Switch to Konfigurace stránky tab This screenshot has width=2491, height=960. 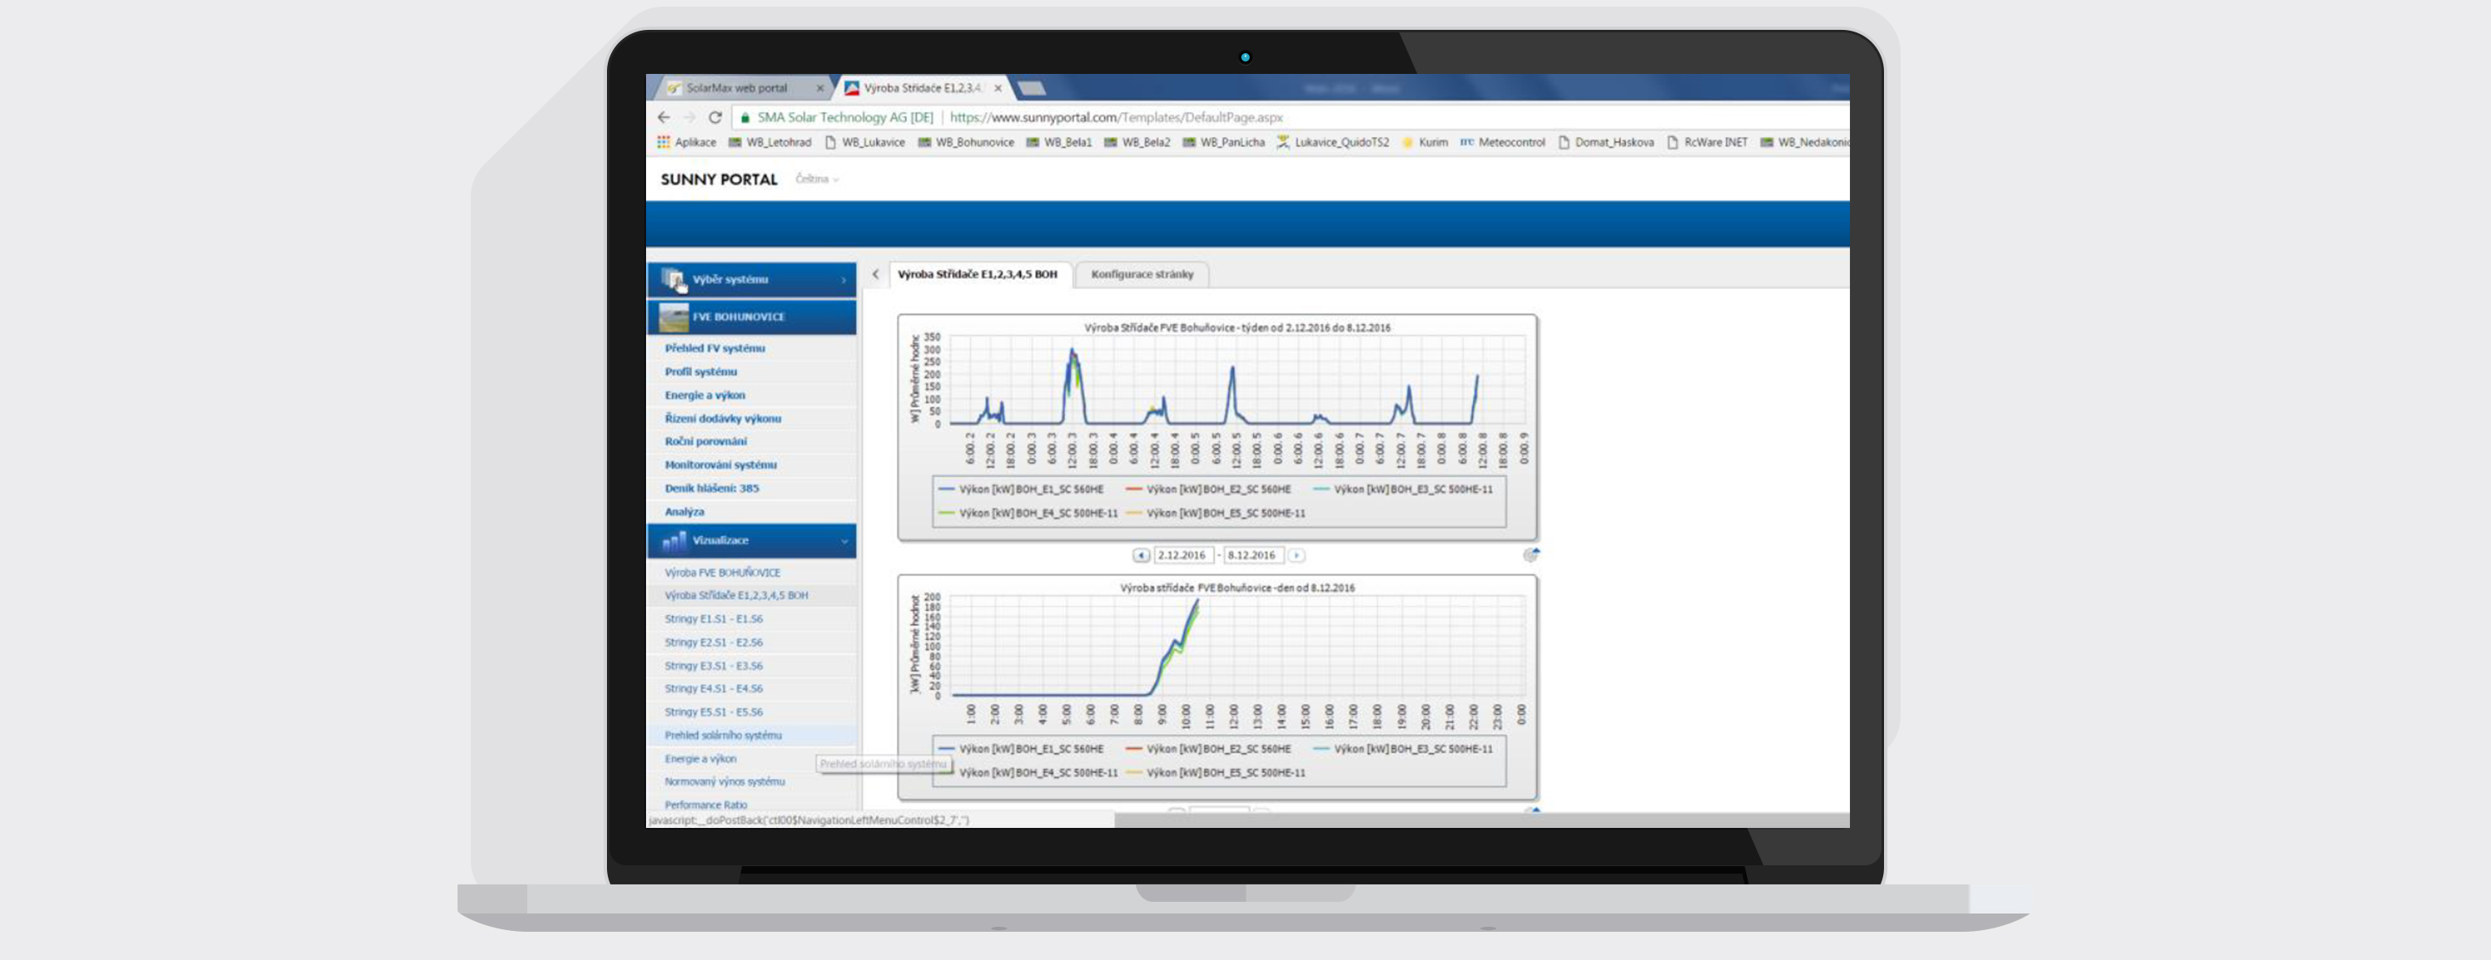1142,275
